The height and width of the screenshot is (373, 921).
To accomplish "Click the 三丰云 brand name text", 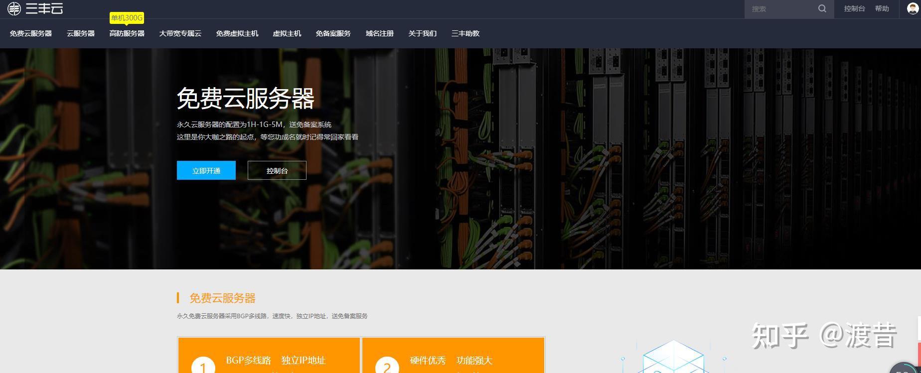I will click(x=44, y=8).
